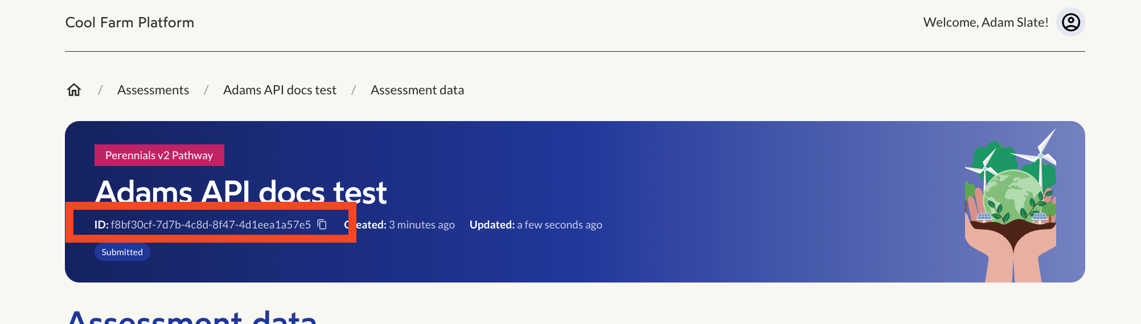Navigate to Adams API docs test breadcrumb

click(280, 90)
